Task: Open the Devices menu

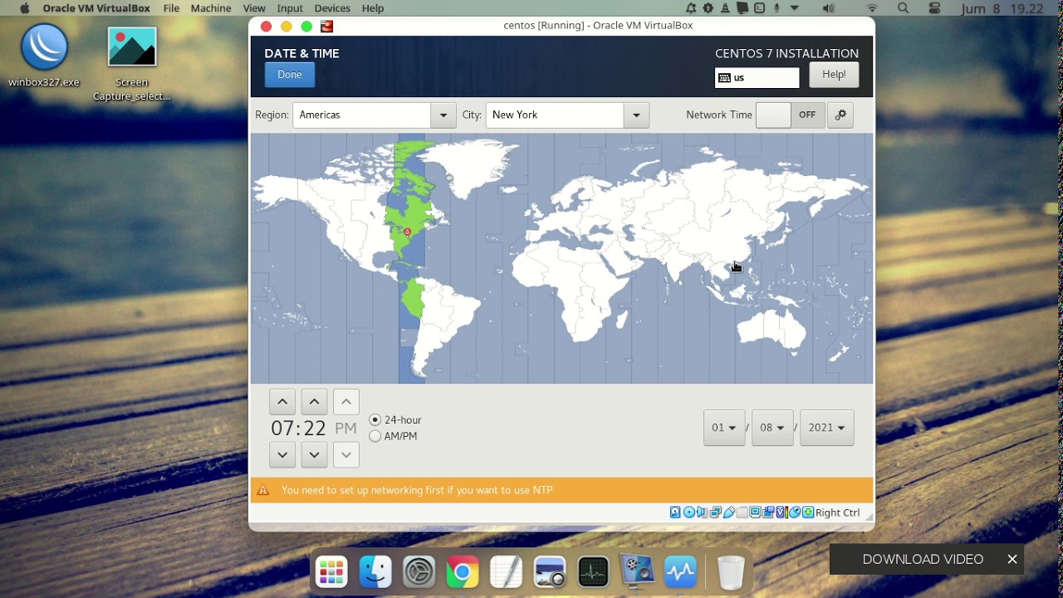Action: coord(332,8)
